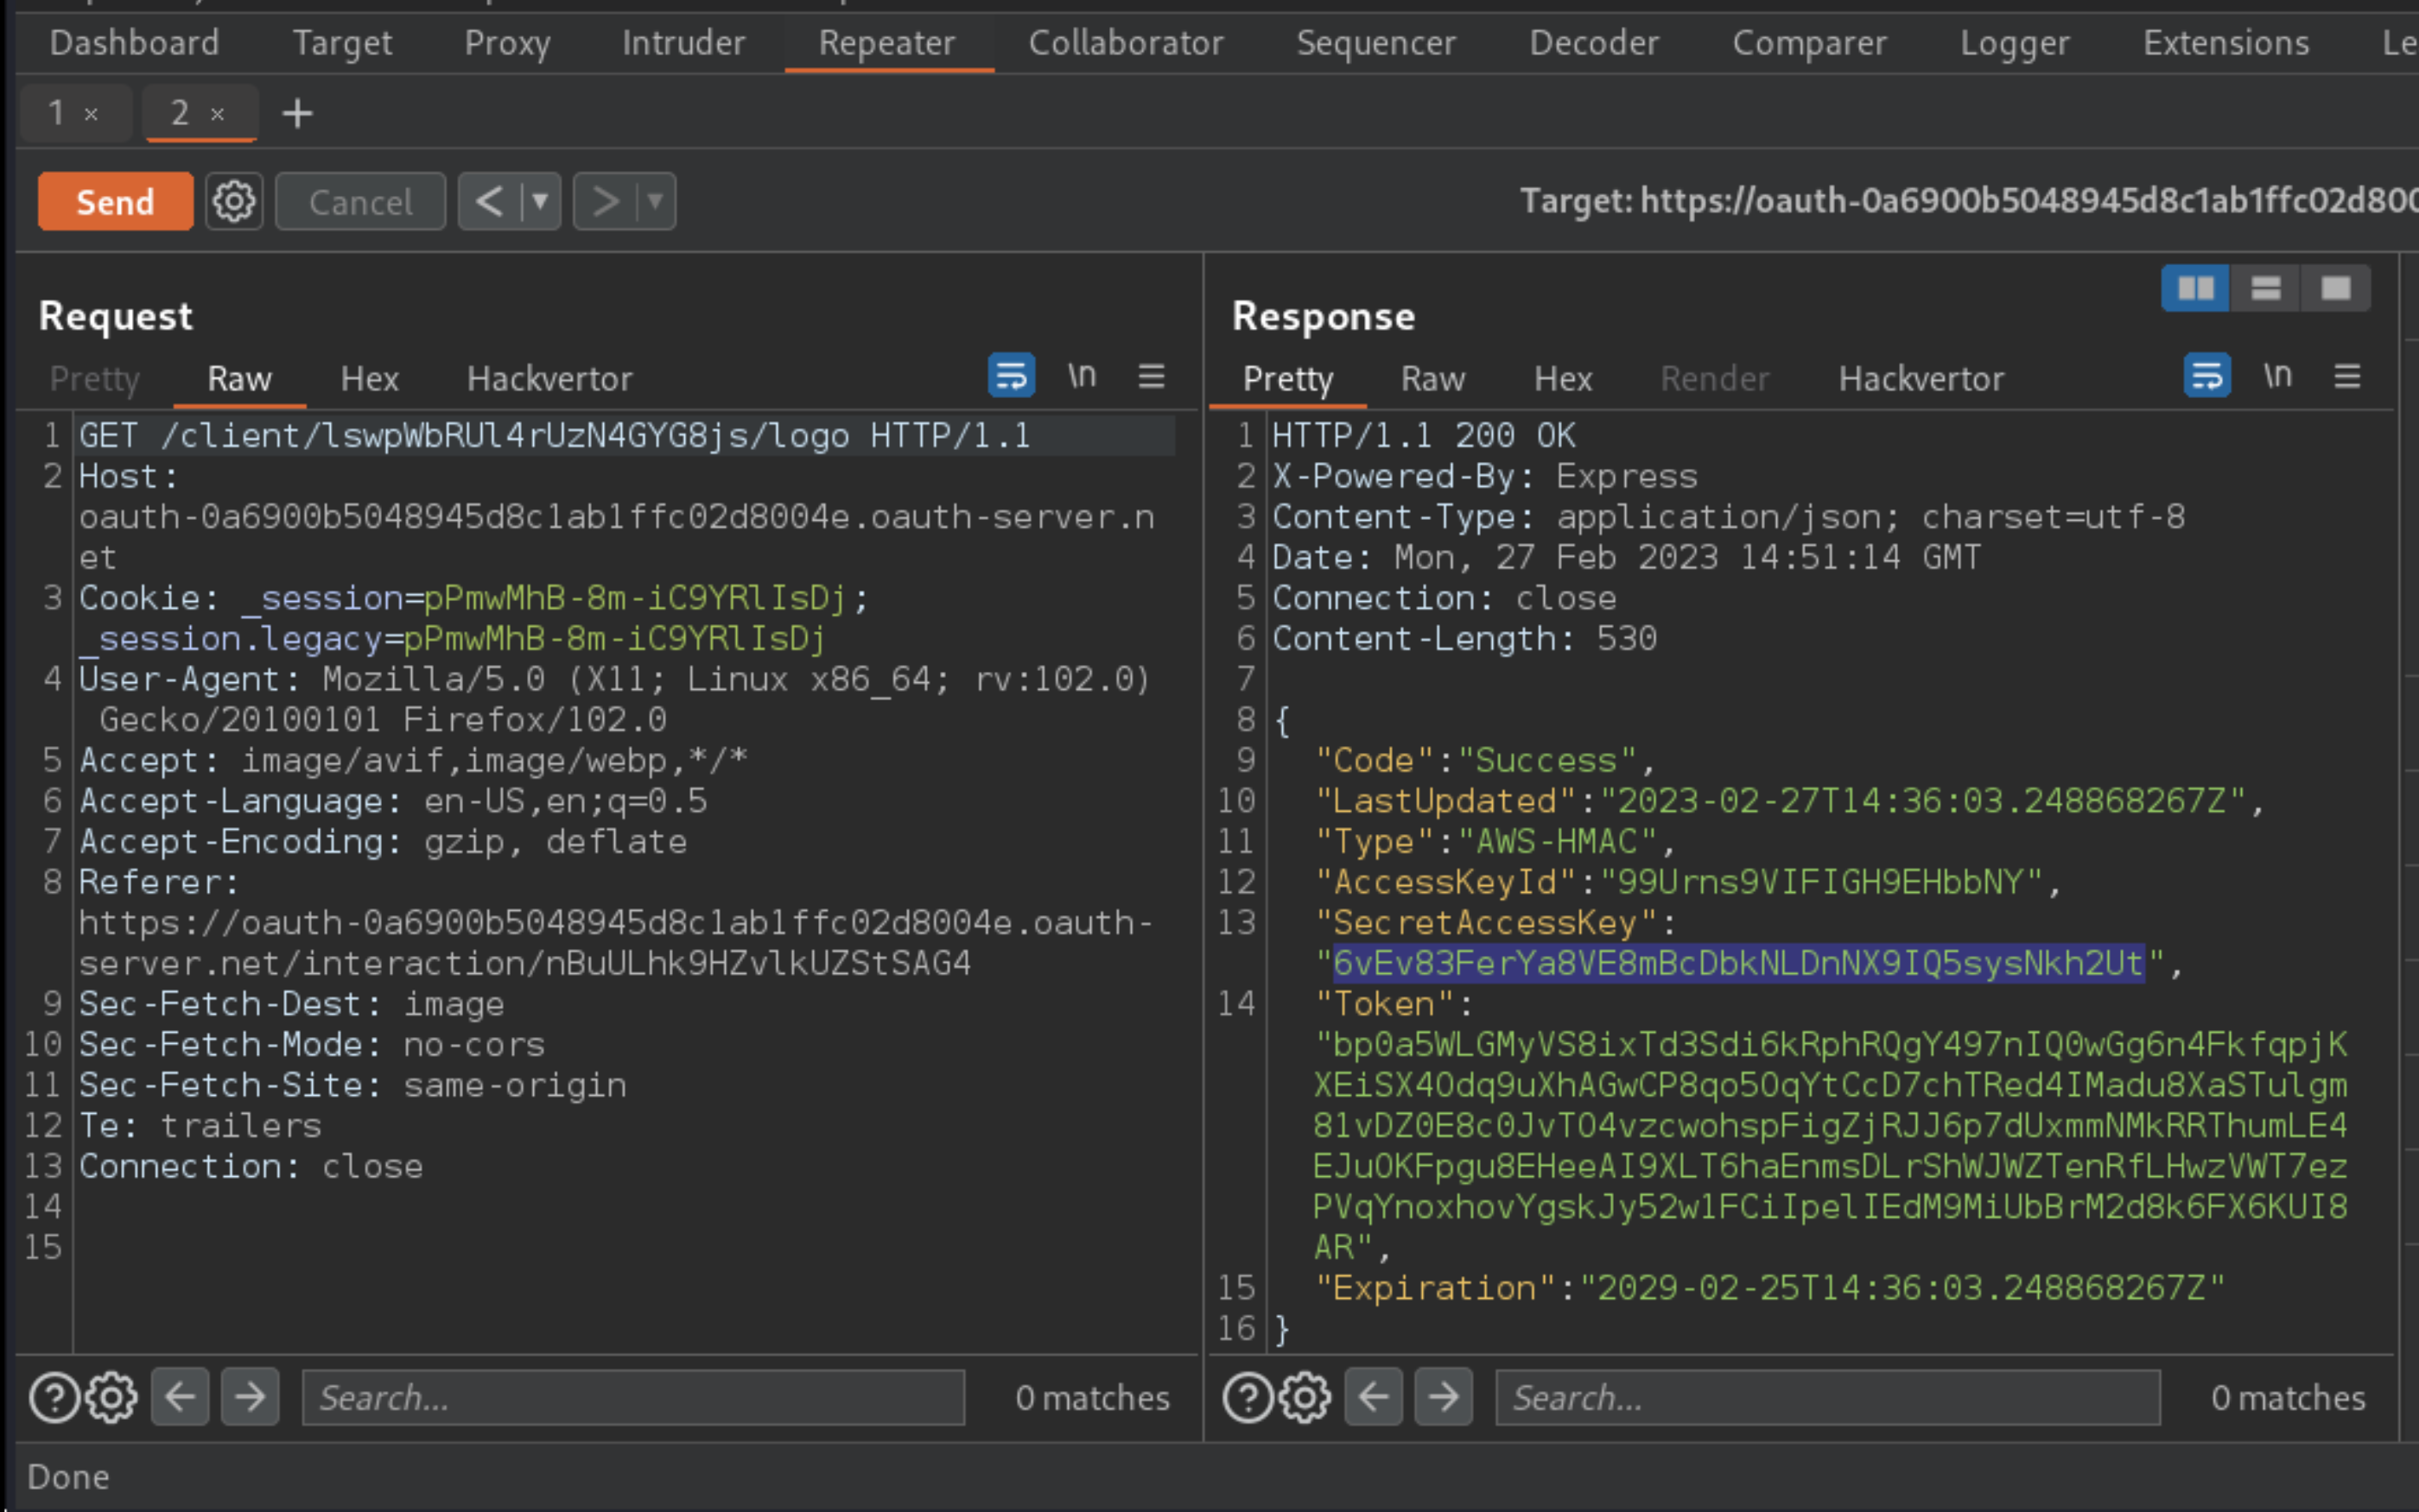Toggle non-printable chars in Request panel

tap(1082, 376)
